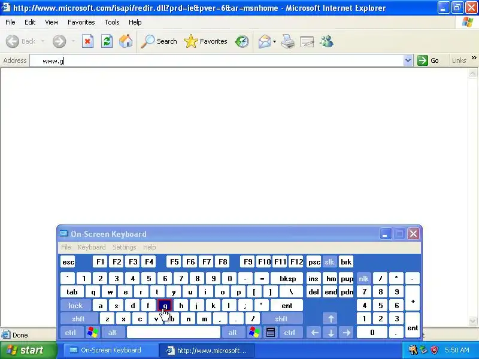Toggle the right shft key
479x359 pixels.
[281, 319]
